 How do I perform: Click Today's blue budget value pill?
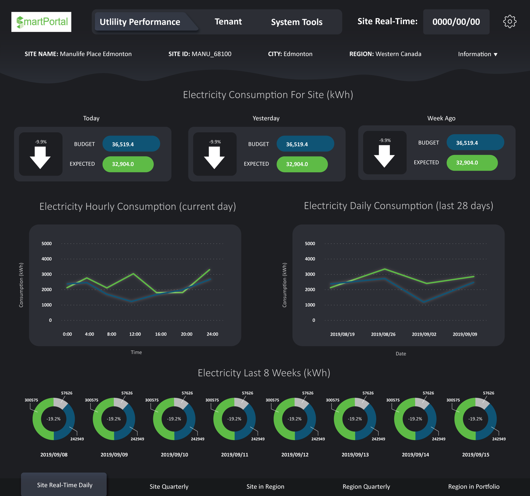(131, 144)
